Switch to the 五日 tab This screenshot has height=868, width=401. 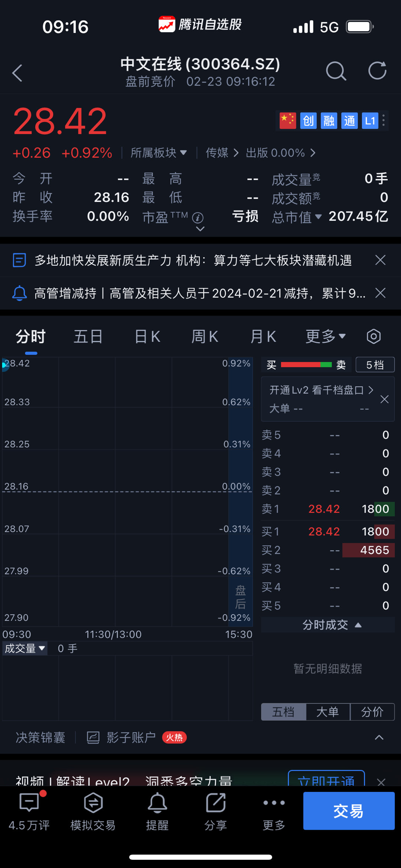click(x=88, y=336)
